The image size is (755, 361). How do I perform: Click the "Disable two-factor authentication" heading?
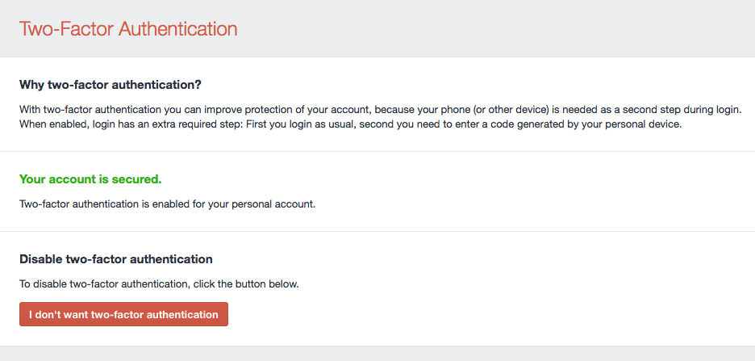[x=115, y=259]
